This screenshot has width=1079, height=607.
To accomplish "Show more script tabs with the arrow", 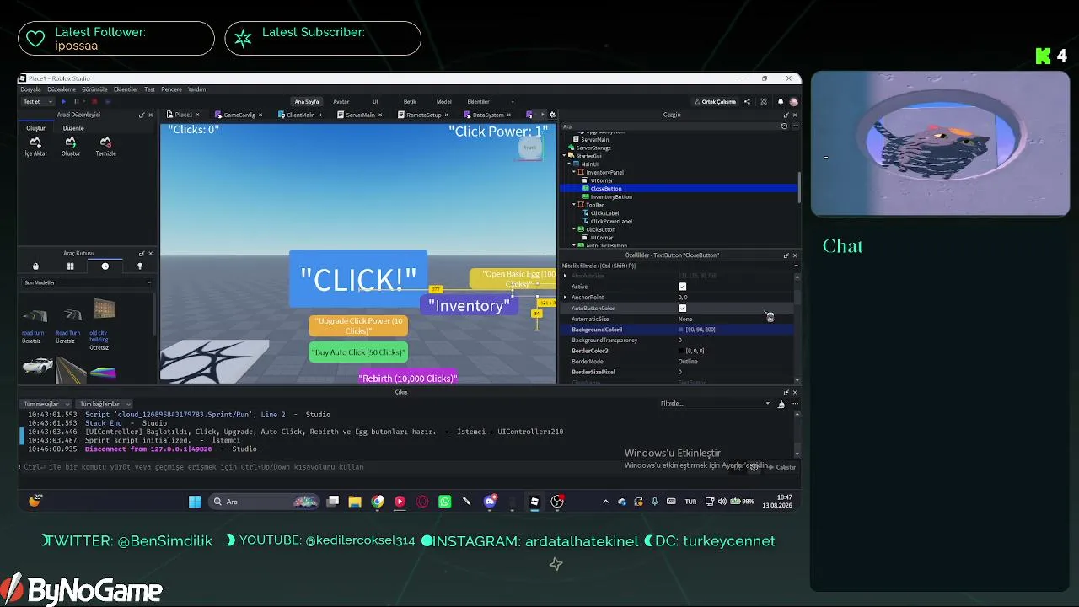I will click(x=541, y=115).
